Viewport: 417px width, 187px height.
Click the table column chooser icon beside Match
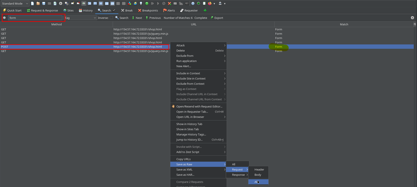[x=414, y=24]
